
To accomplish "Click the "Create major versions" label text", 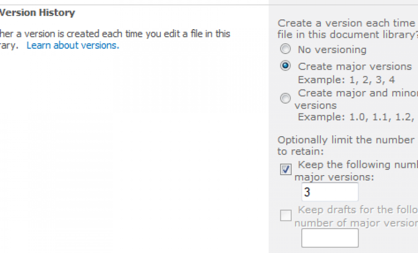I will point(354,66).
